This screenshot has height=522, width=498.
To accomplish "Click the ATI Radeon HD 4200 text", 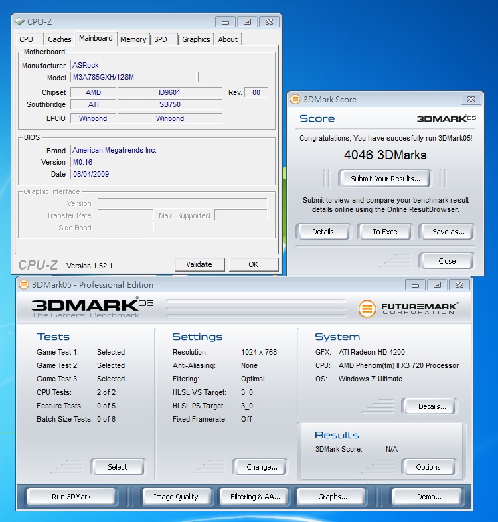I will (x=371, y=352).
